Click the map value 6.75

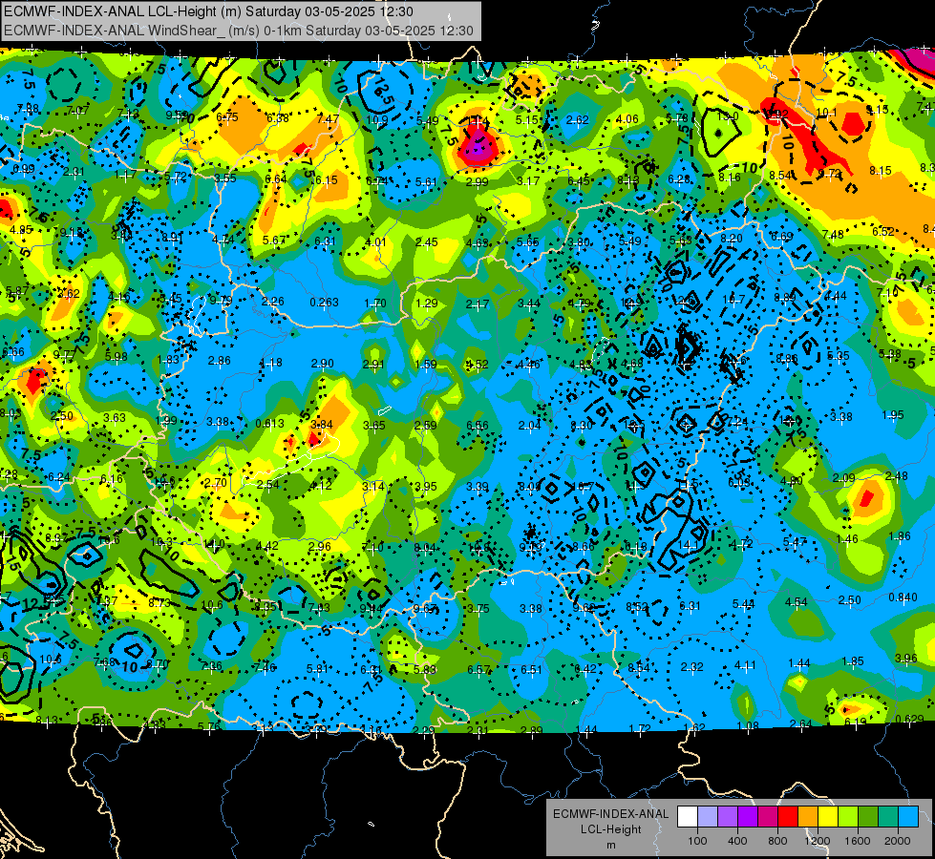point(227,117)
